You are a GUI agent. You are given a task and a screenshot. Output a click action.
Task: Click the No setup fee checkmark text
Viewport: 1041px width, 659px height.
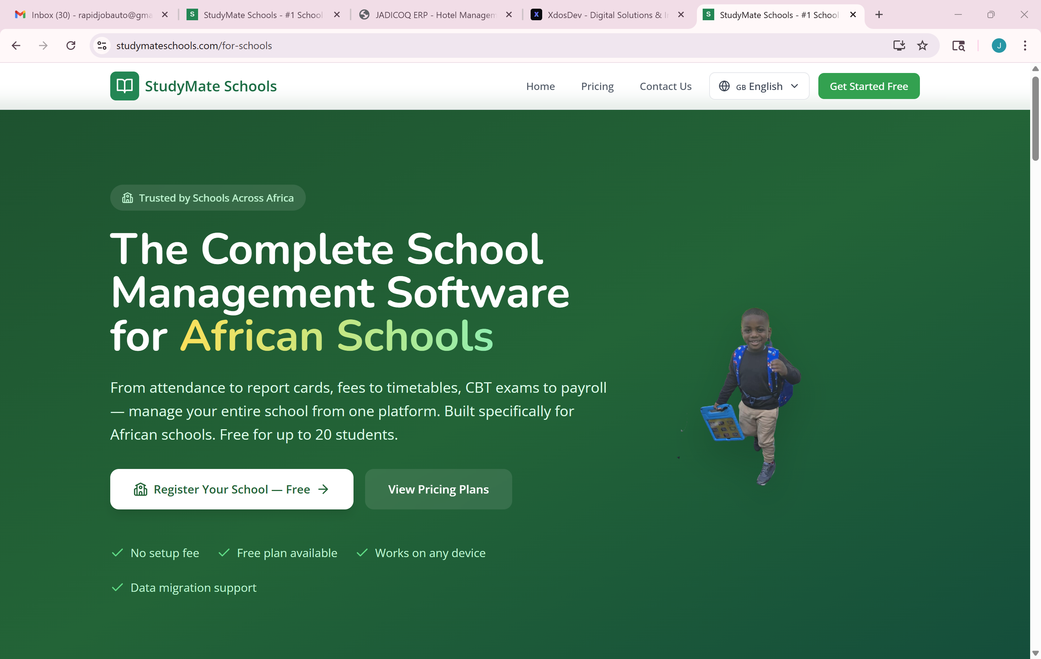pos(165,553)
